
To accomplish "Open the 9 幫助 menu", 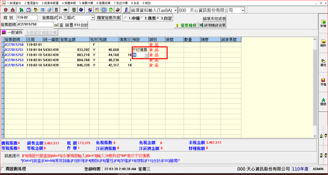I will click(147, 3).
